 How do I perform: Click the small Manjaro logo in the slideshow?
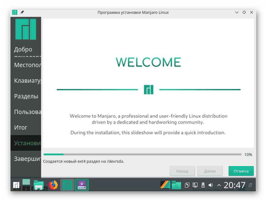(x=148, y=89)
